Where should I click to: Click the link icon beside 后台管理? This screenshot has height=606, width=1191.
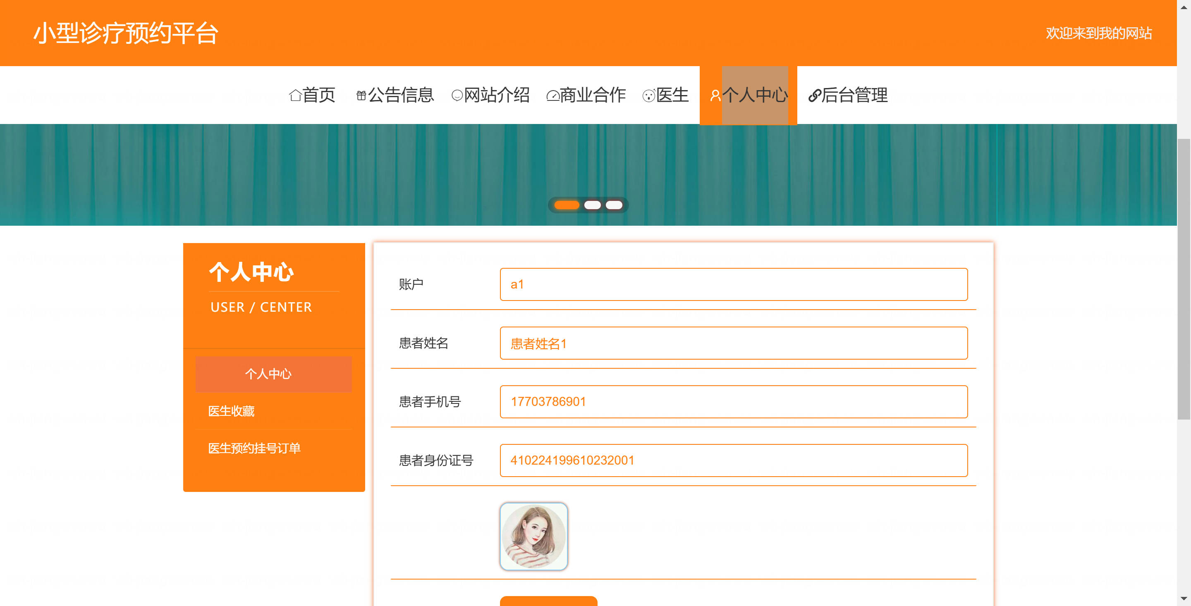tap(814, 95)
